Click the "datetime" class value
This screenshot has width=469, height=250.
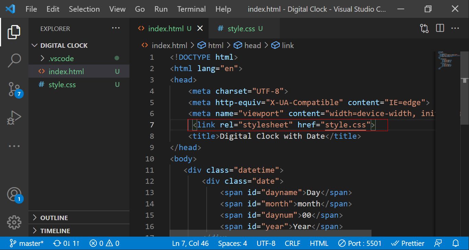tap(256, 170)
